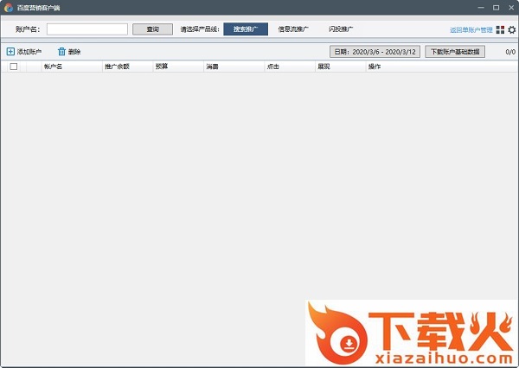519x368 pixels.
Task: Select the 搜索推广 product line tab
Action: click(x=246, y=29)
